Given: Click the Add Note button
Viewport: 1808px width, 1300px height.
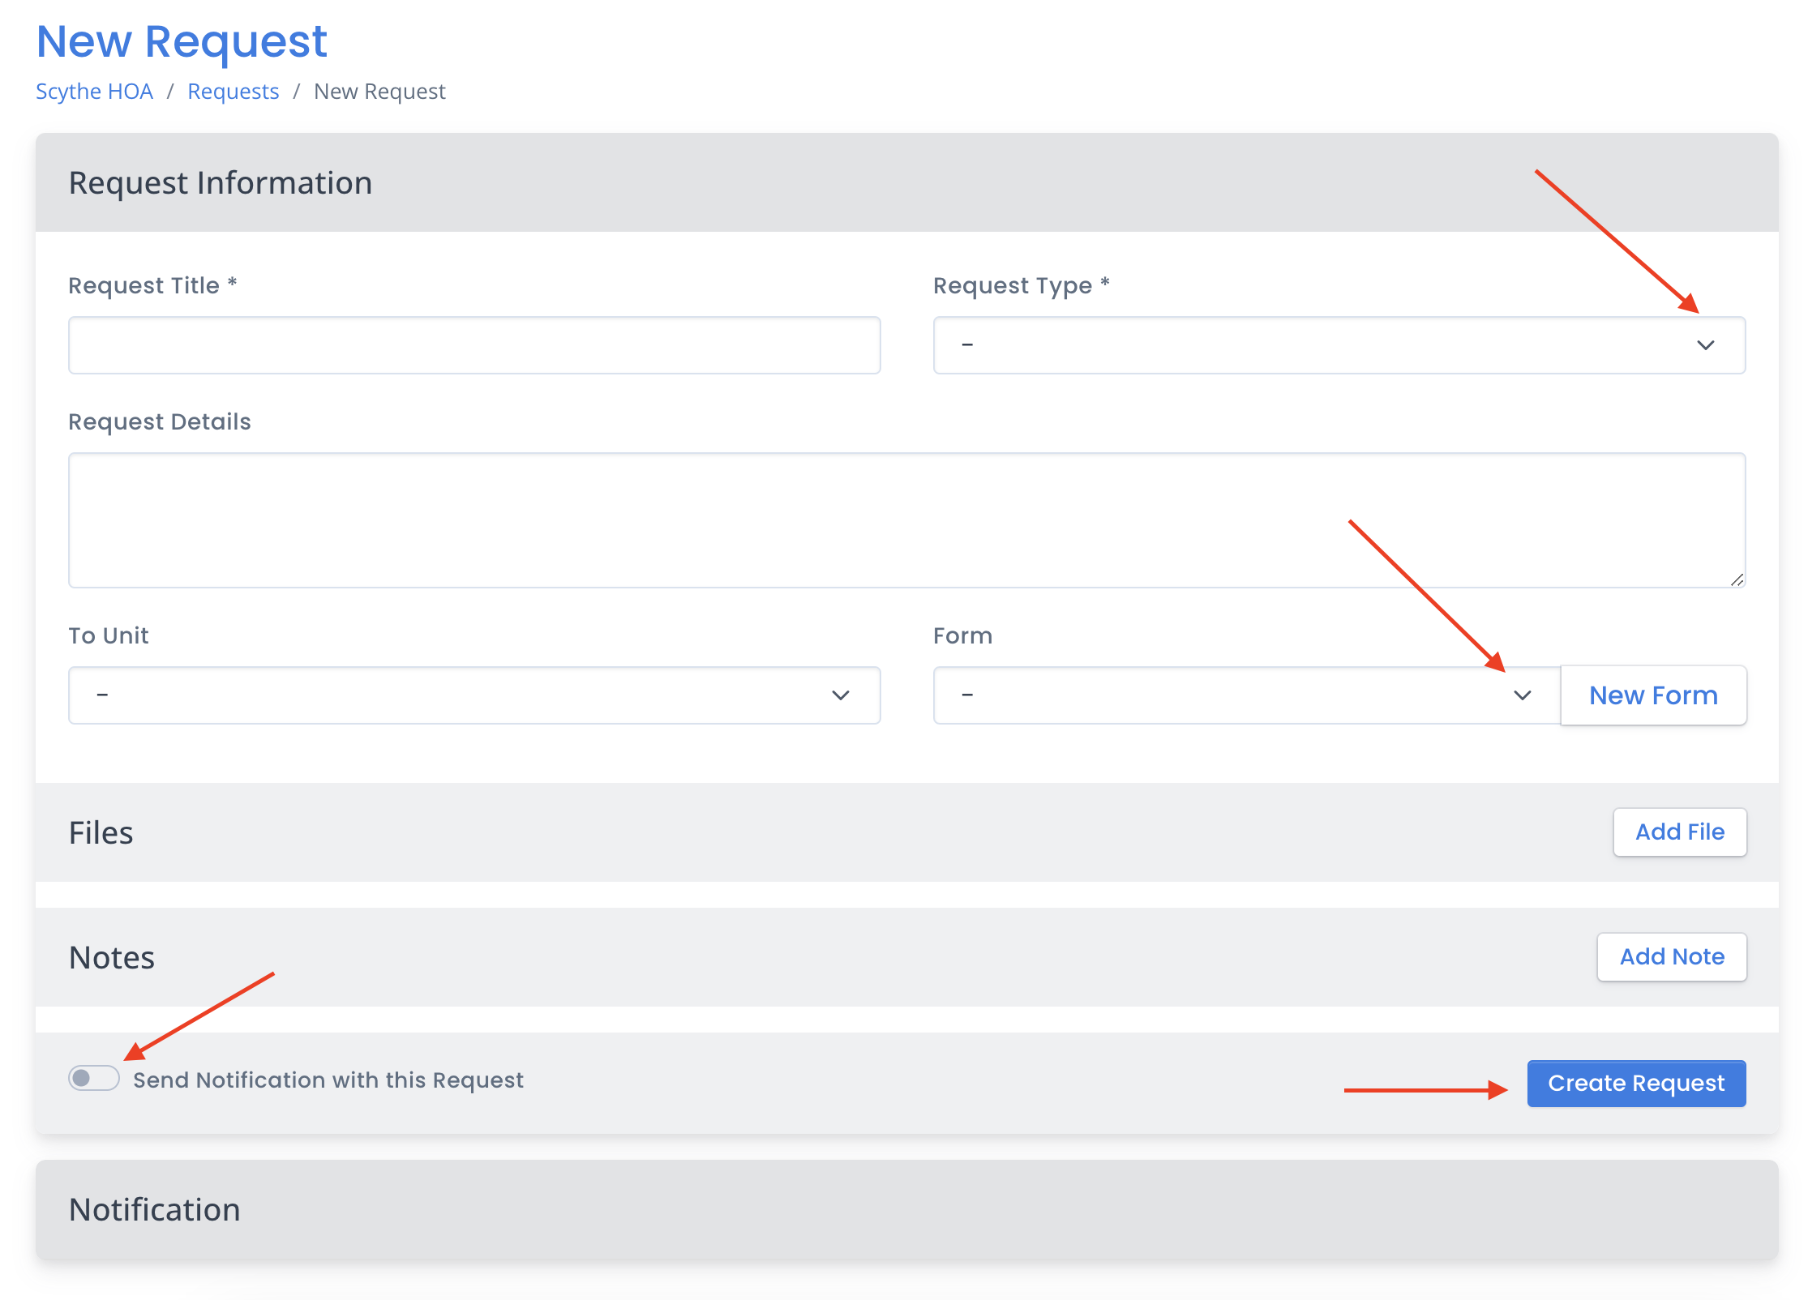Looking at the screenshot, I should pos(1672,957).
